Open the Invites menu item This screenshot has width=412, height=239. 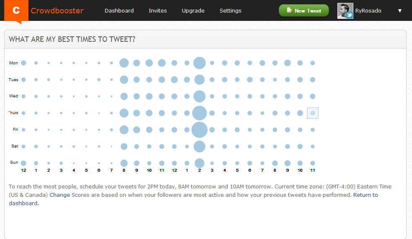pyautogui.click(x=158, y=11)
